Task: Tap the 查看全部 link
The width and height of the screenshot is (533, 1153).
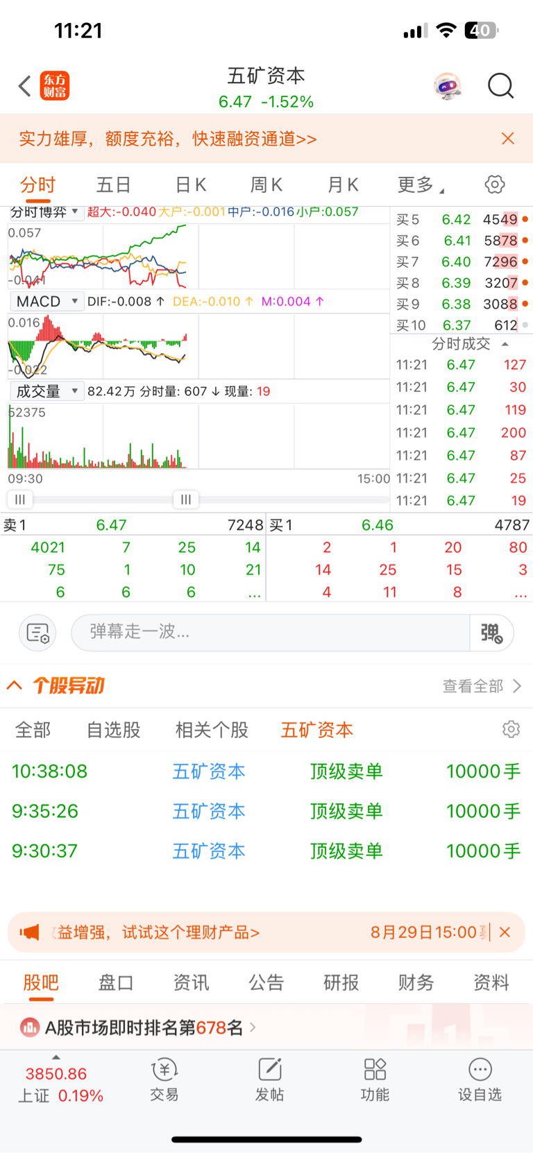Action: 482,686
